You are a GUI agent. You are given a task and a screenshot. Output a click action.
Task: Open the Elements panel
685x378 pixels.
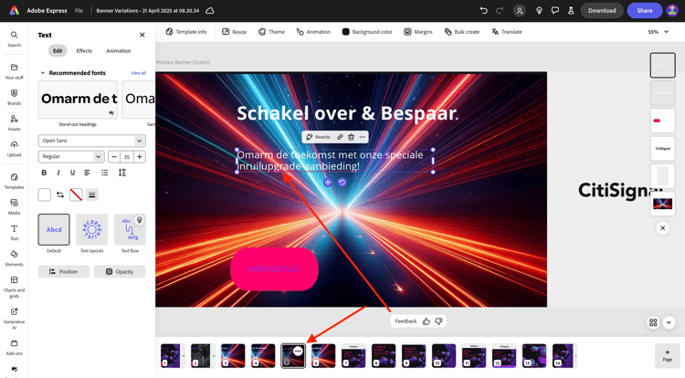14,258
